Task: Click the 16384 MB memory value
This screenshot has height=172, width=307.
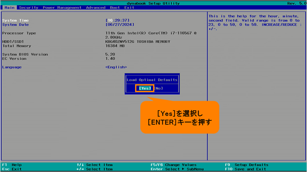Action: pyautogui.click(x=115, y=46)
